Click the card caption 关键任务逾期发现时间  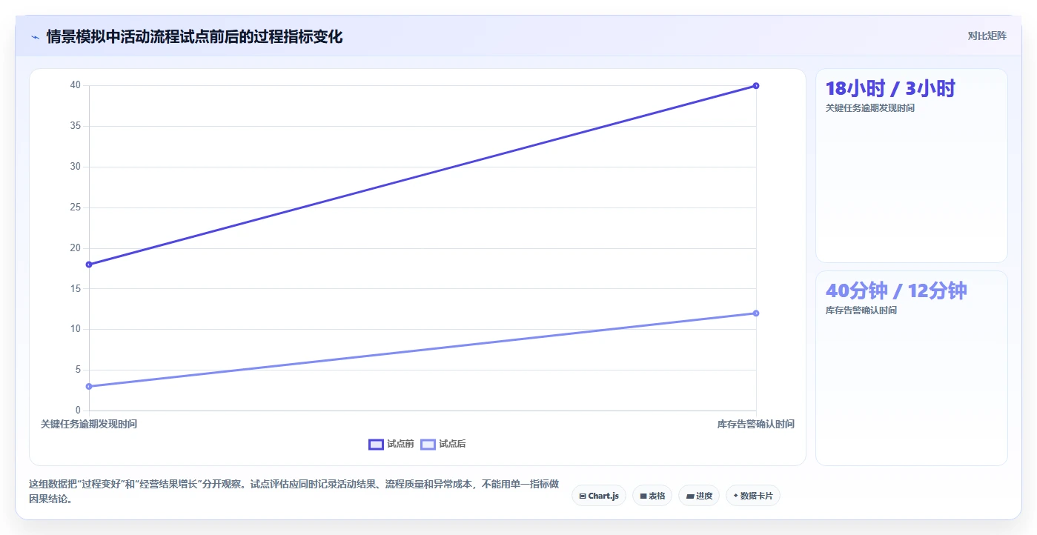pyautogui.click(x=870, y=108)
